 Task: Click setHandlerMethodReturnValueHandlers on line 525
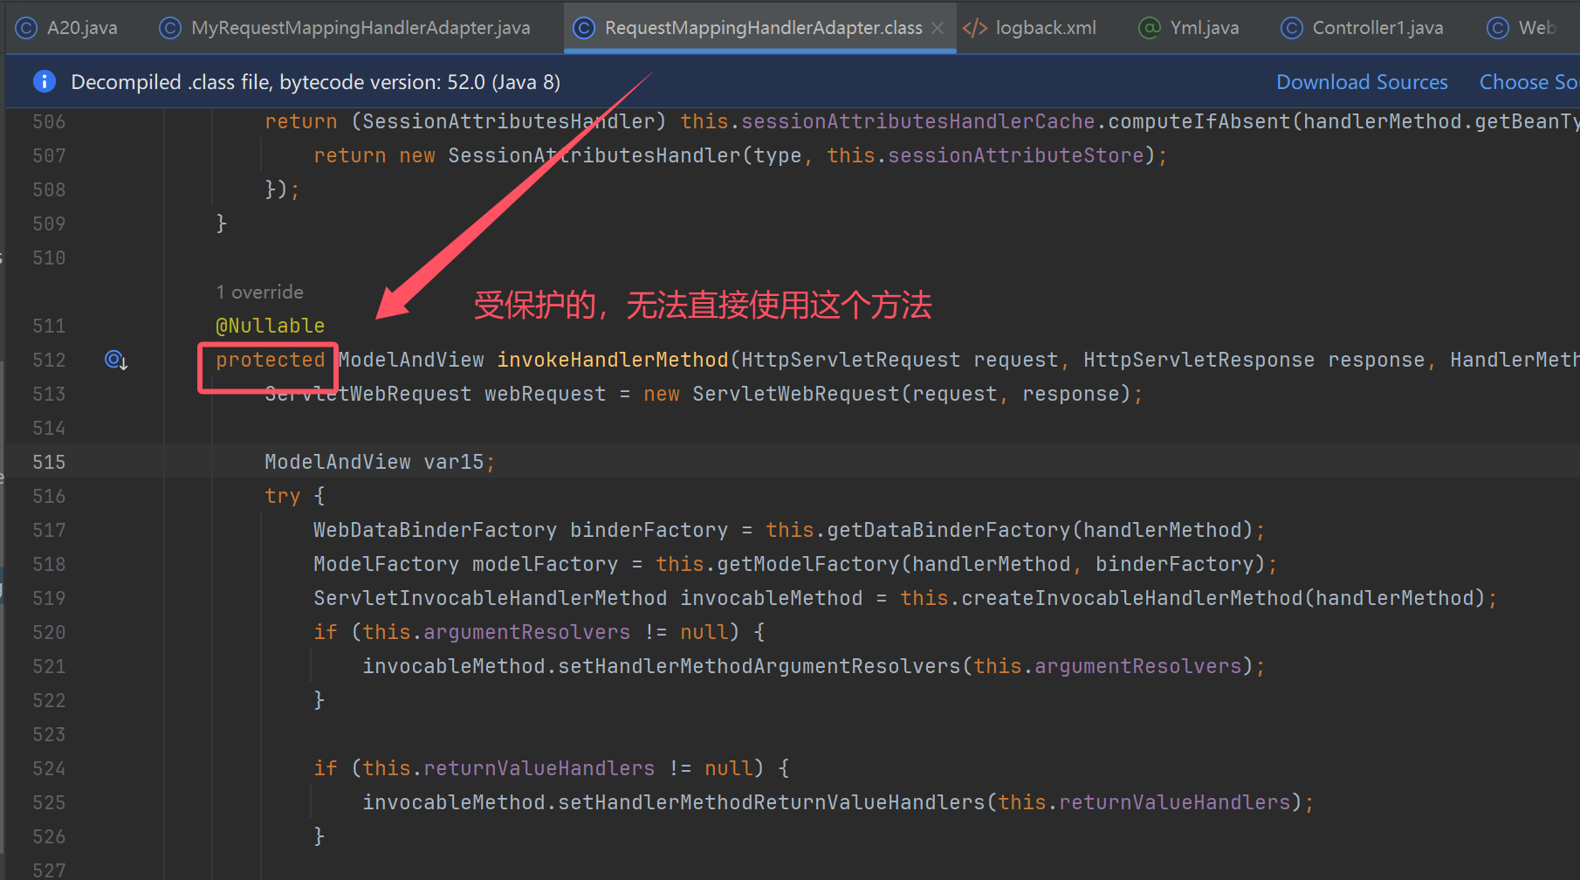pyautogui.click(x=772, y=802)
